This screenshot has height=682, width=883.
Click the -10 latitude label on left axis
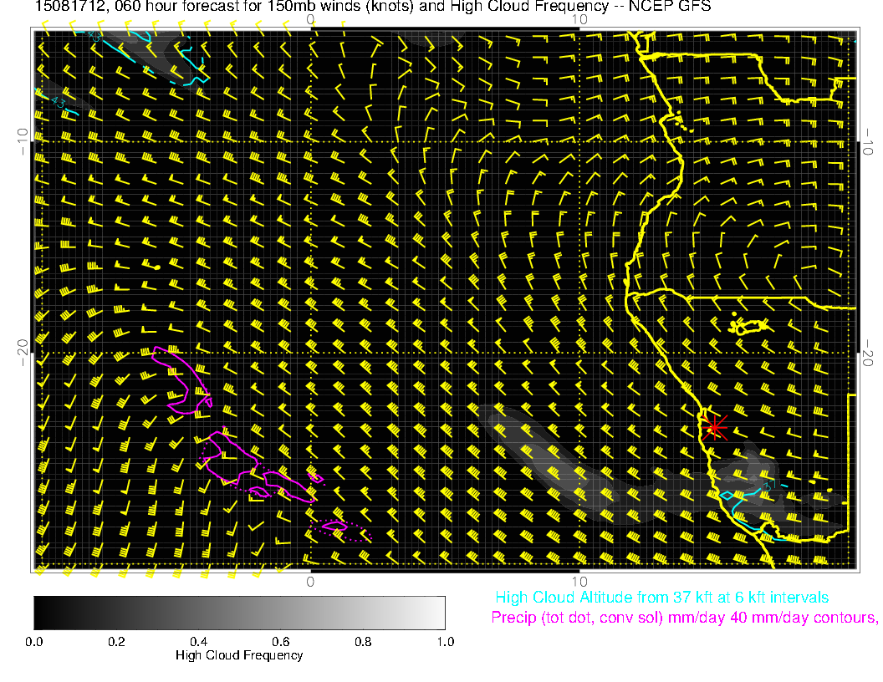coord(22,140)
